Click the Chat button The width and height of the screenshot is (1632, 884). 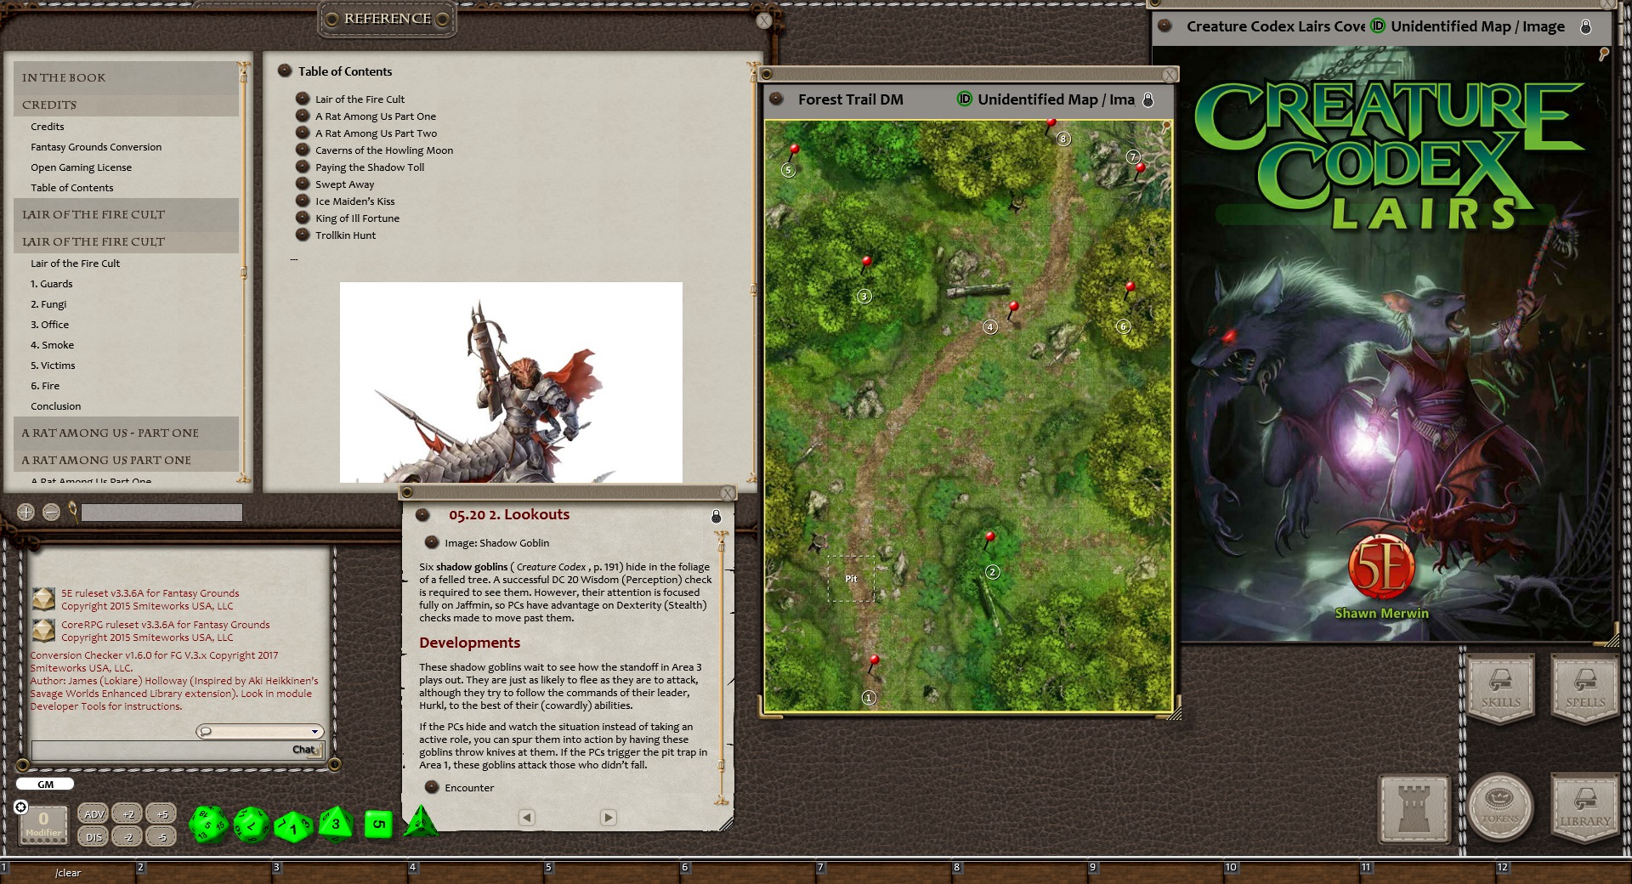coord(303,750)
